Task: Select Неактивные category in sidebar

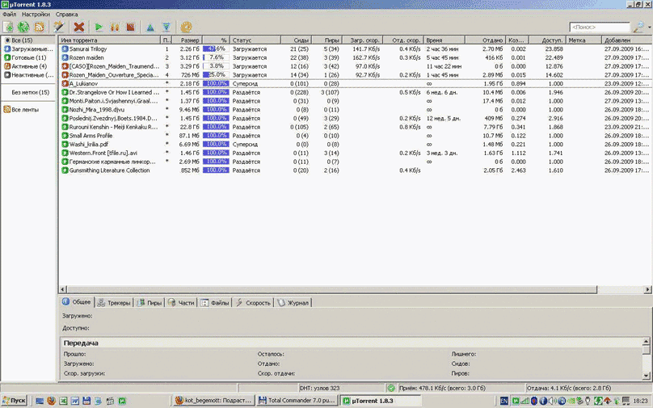Action: point(28,75)
